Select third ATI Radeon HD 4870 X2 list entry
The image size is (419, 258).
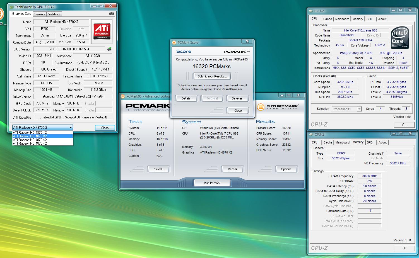click(43, 140)
